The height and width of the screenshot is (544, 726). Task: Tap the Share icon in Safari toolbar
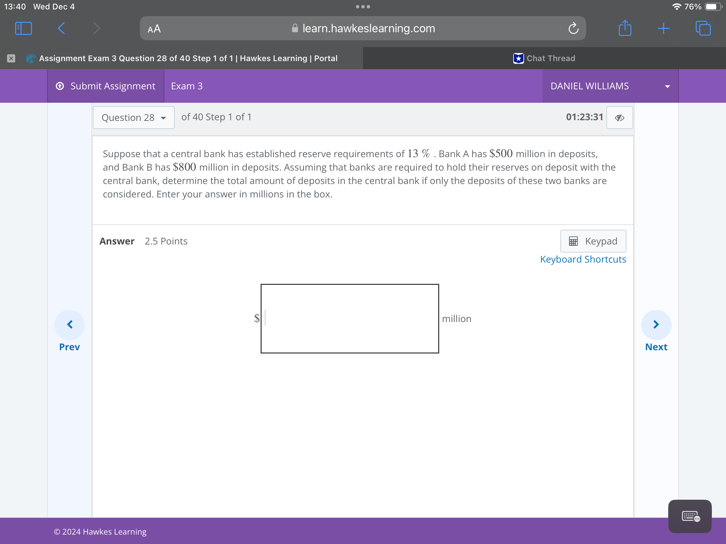[x=625, y=28]
